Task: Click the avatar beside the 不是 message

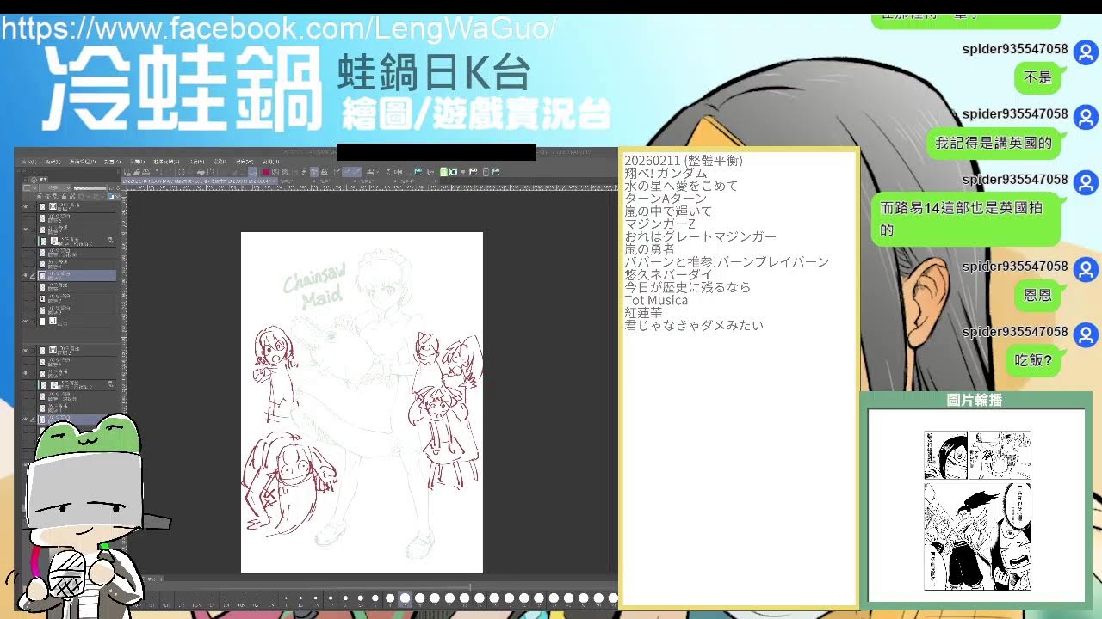Action: pos(1087,51)
